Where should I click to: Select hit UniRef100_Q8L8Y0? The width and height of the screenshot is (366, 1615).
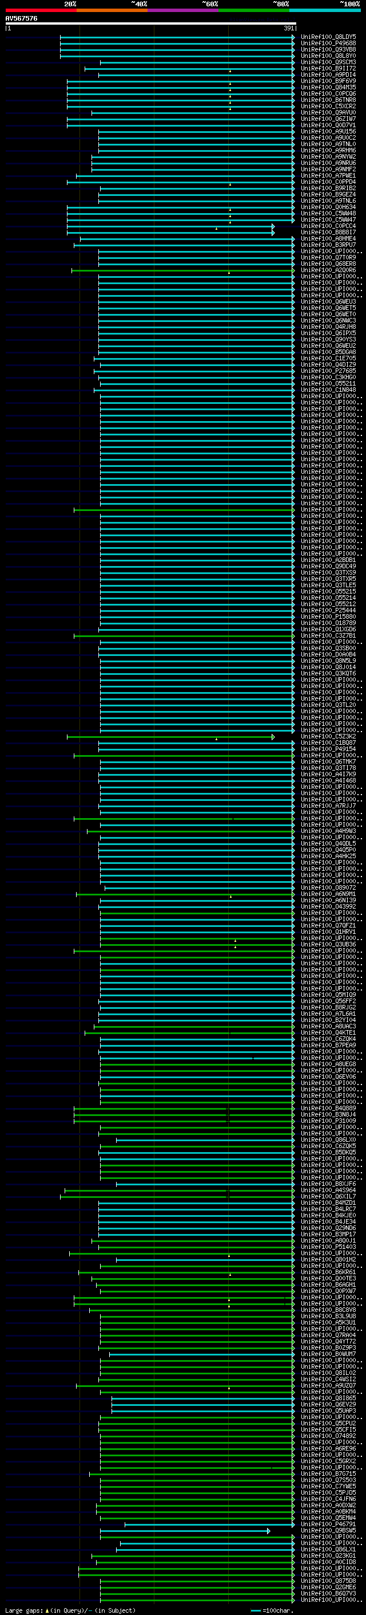(328, 56)
